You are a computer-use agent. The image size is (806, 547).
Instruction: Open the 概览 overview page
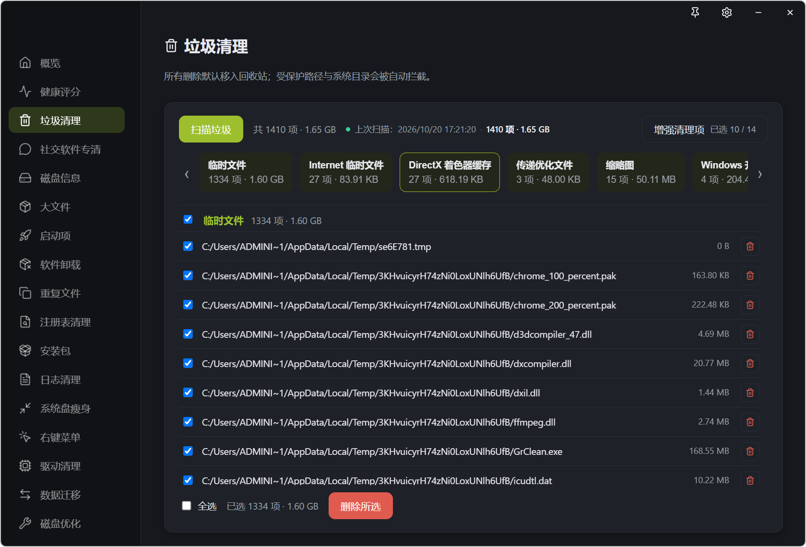(67, 63)
